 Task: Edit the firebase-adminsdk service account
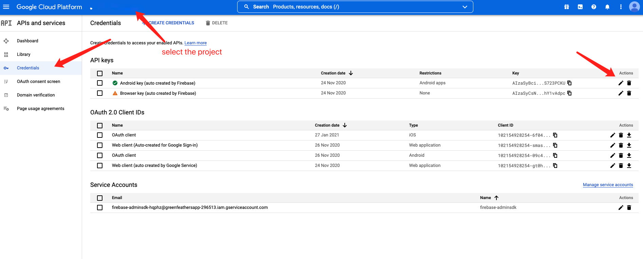point(621,208)
